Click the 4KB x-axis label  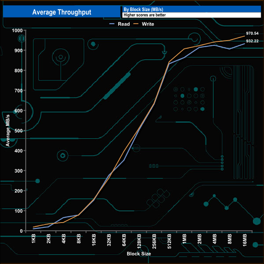coord(64,238)
